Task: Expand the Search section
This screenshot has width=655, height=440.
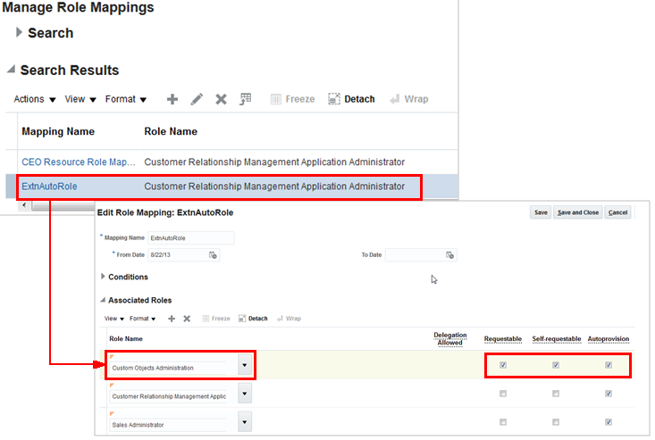Action: point(20,33)
